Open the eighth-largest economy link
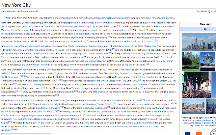 pyautogui.click(x=38, y=65)
